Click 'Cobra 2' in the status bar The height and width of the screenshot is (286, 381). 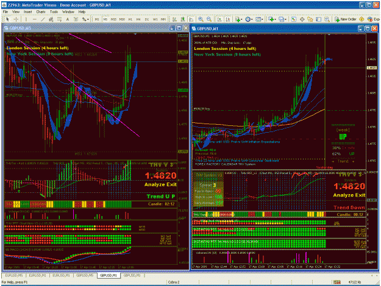[x=174, y=282]
